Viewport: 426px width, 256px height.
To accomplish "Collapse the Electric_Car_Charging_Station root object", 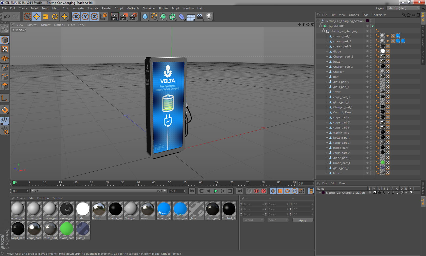I will [318, 21].
